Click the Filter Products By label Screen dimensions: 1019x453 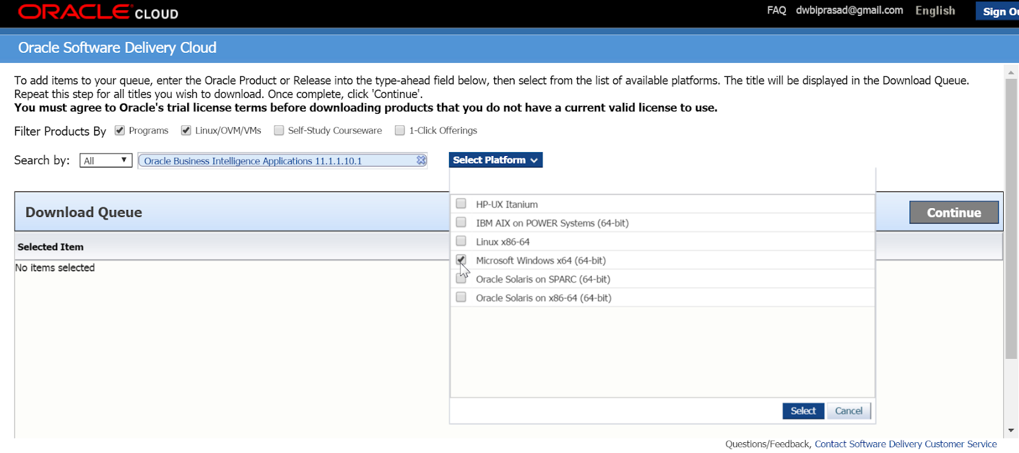pyautogui.click(x=60, y=131)
